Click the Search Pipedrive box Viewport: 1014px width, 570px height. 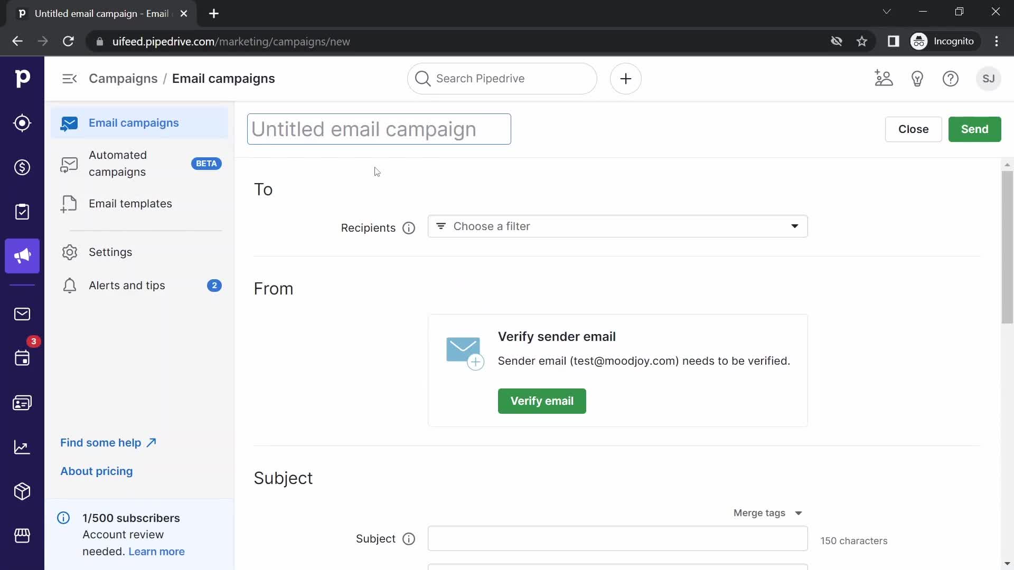502,79
